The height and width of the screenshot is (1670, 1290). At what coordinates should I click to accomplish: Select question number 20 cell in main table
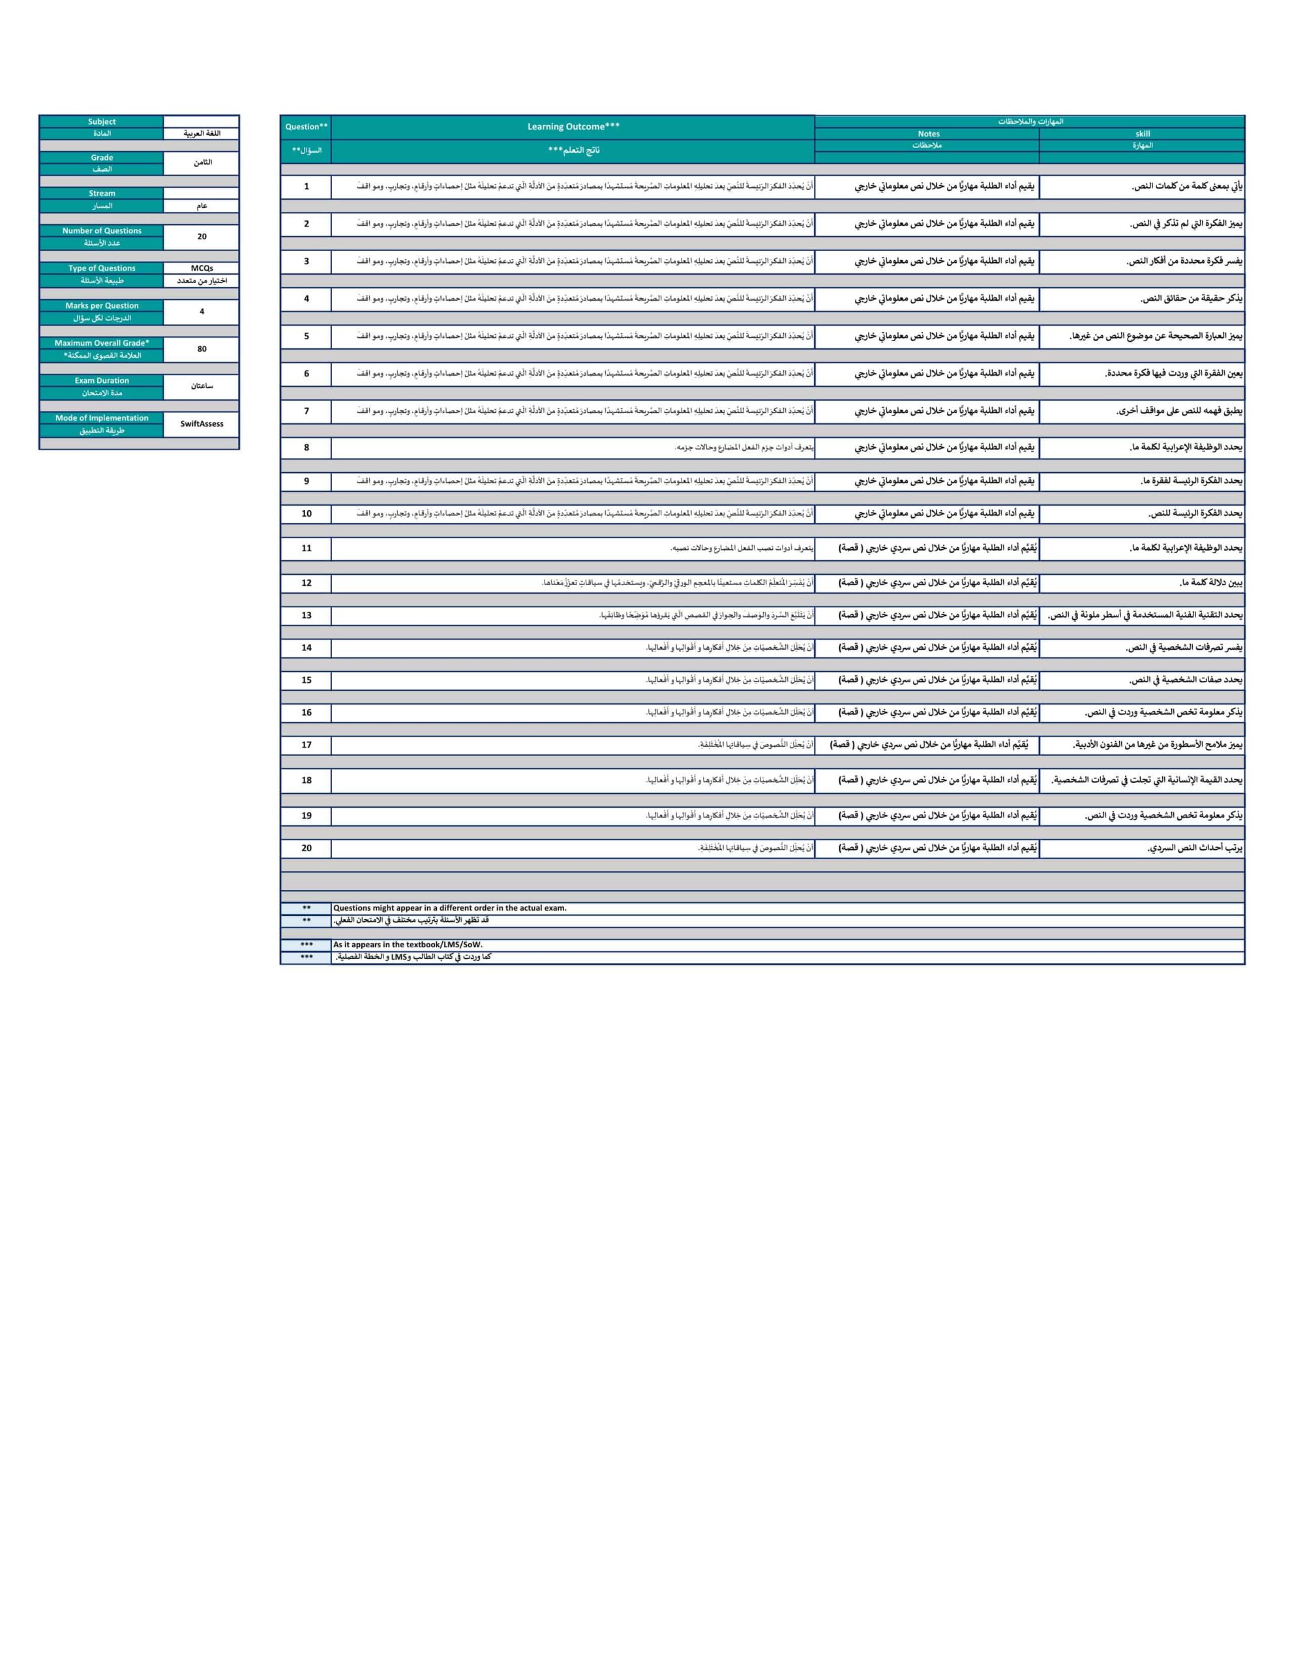307,848
